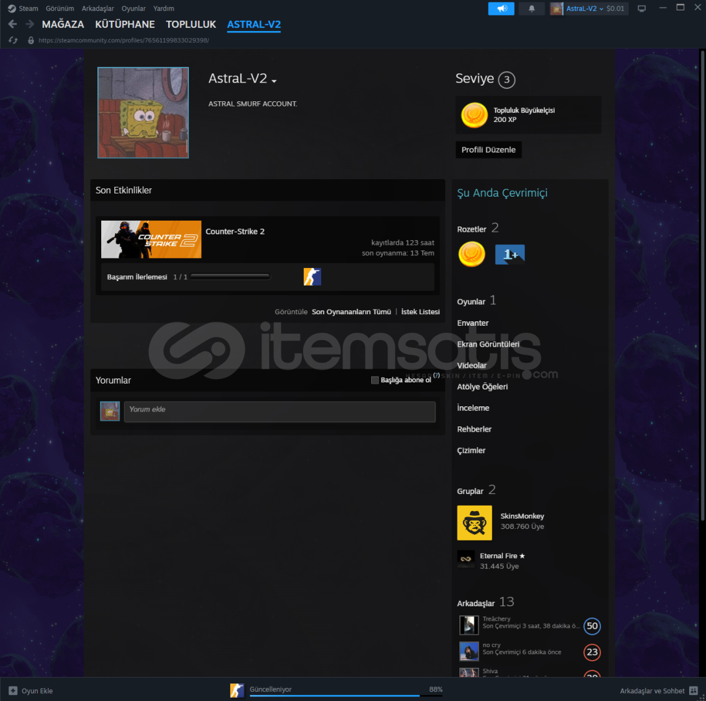Open the SkinsMonkey group avatar
Image resolution: width=706 pixels, height=701 pixels.
[474, 523]
